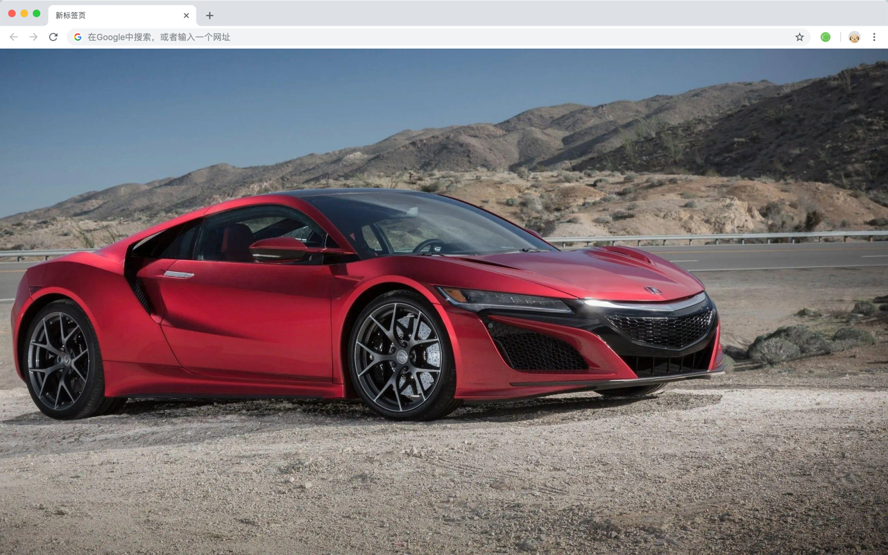
Task: Click the Google icon in address bar
Action: click(x=78, y=37)
